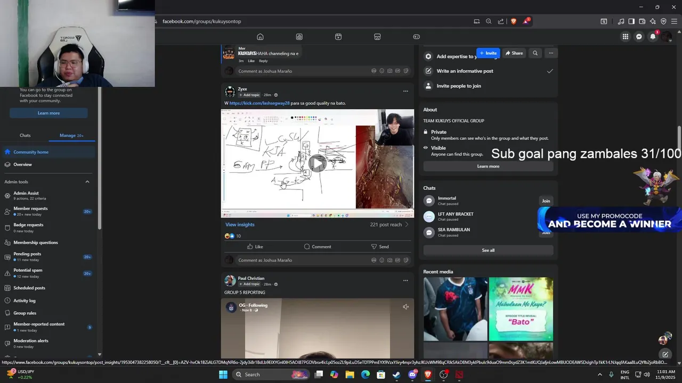Click the blue Invite button
This screenshot has width=682, height=383.
point(488,53)
